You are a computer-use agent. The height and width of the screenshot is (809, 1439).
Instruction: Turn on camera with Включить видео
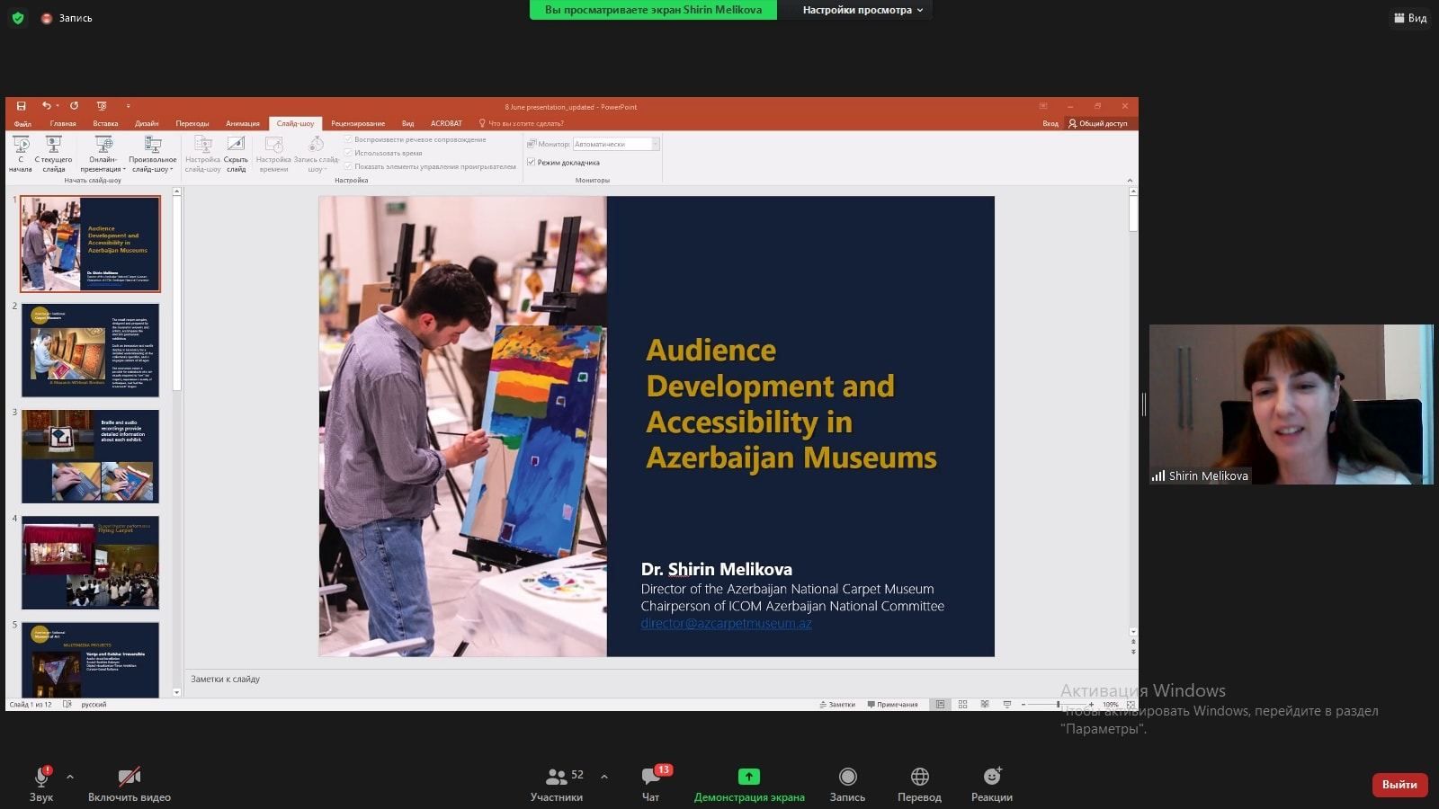pyautogui.click(x=130, y=777)
